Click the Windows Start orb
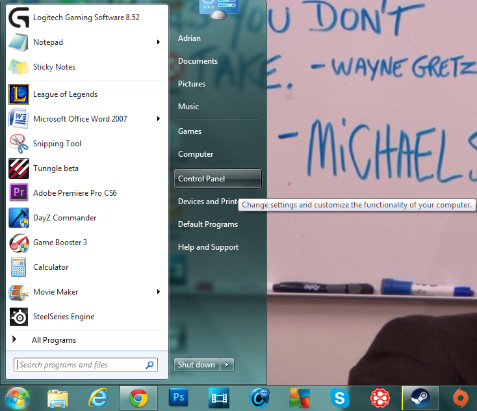The image size is (477, 411). click(17, 398)
